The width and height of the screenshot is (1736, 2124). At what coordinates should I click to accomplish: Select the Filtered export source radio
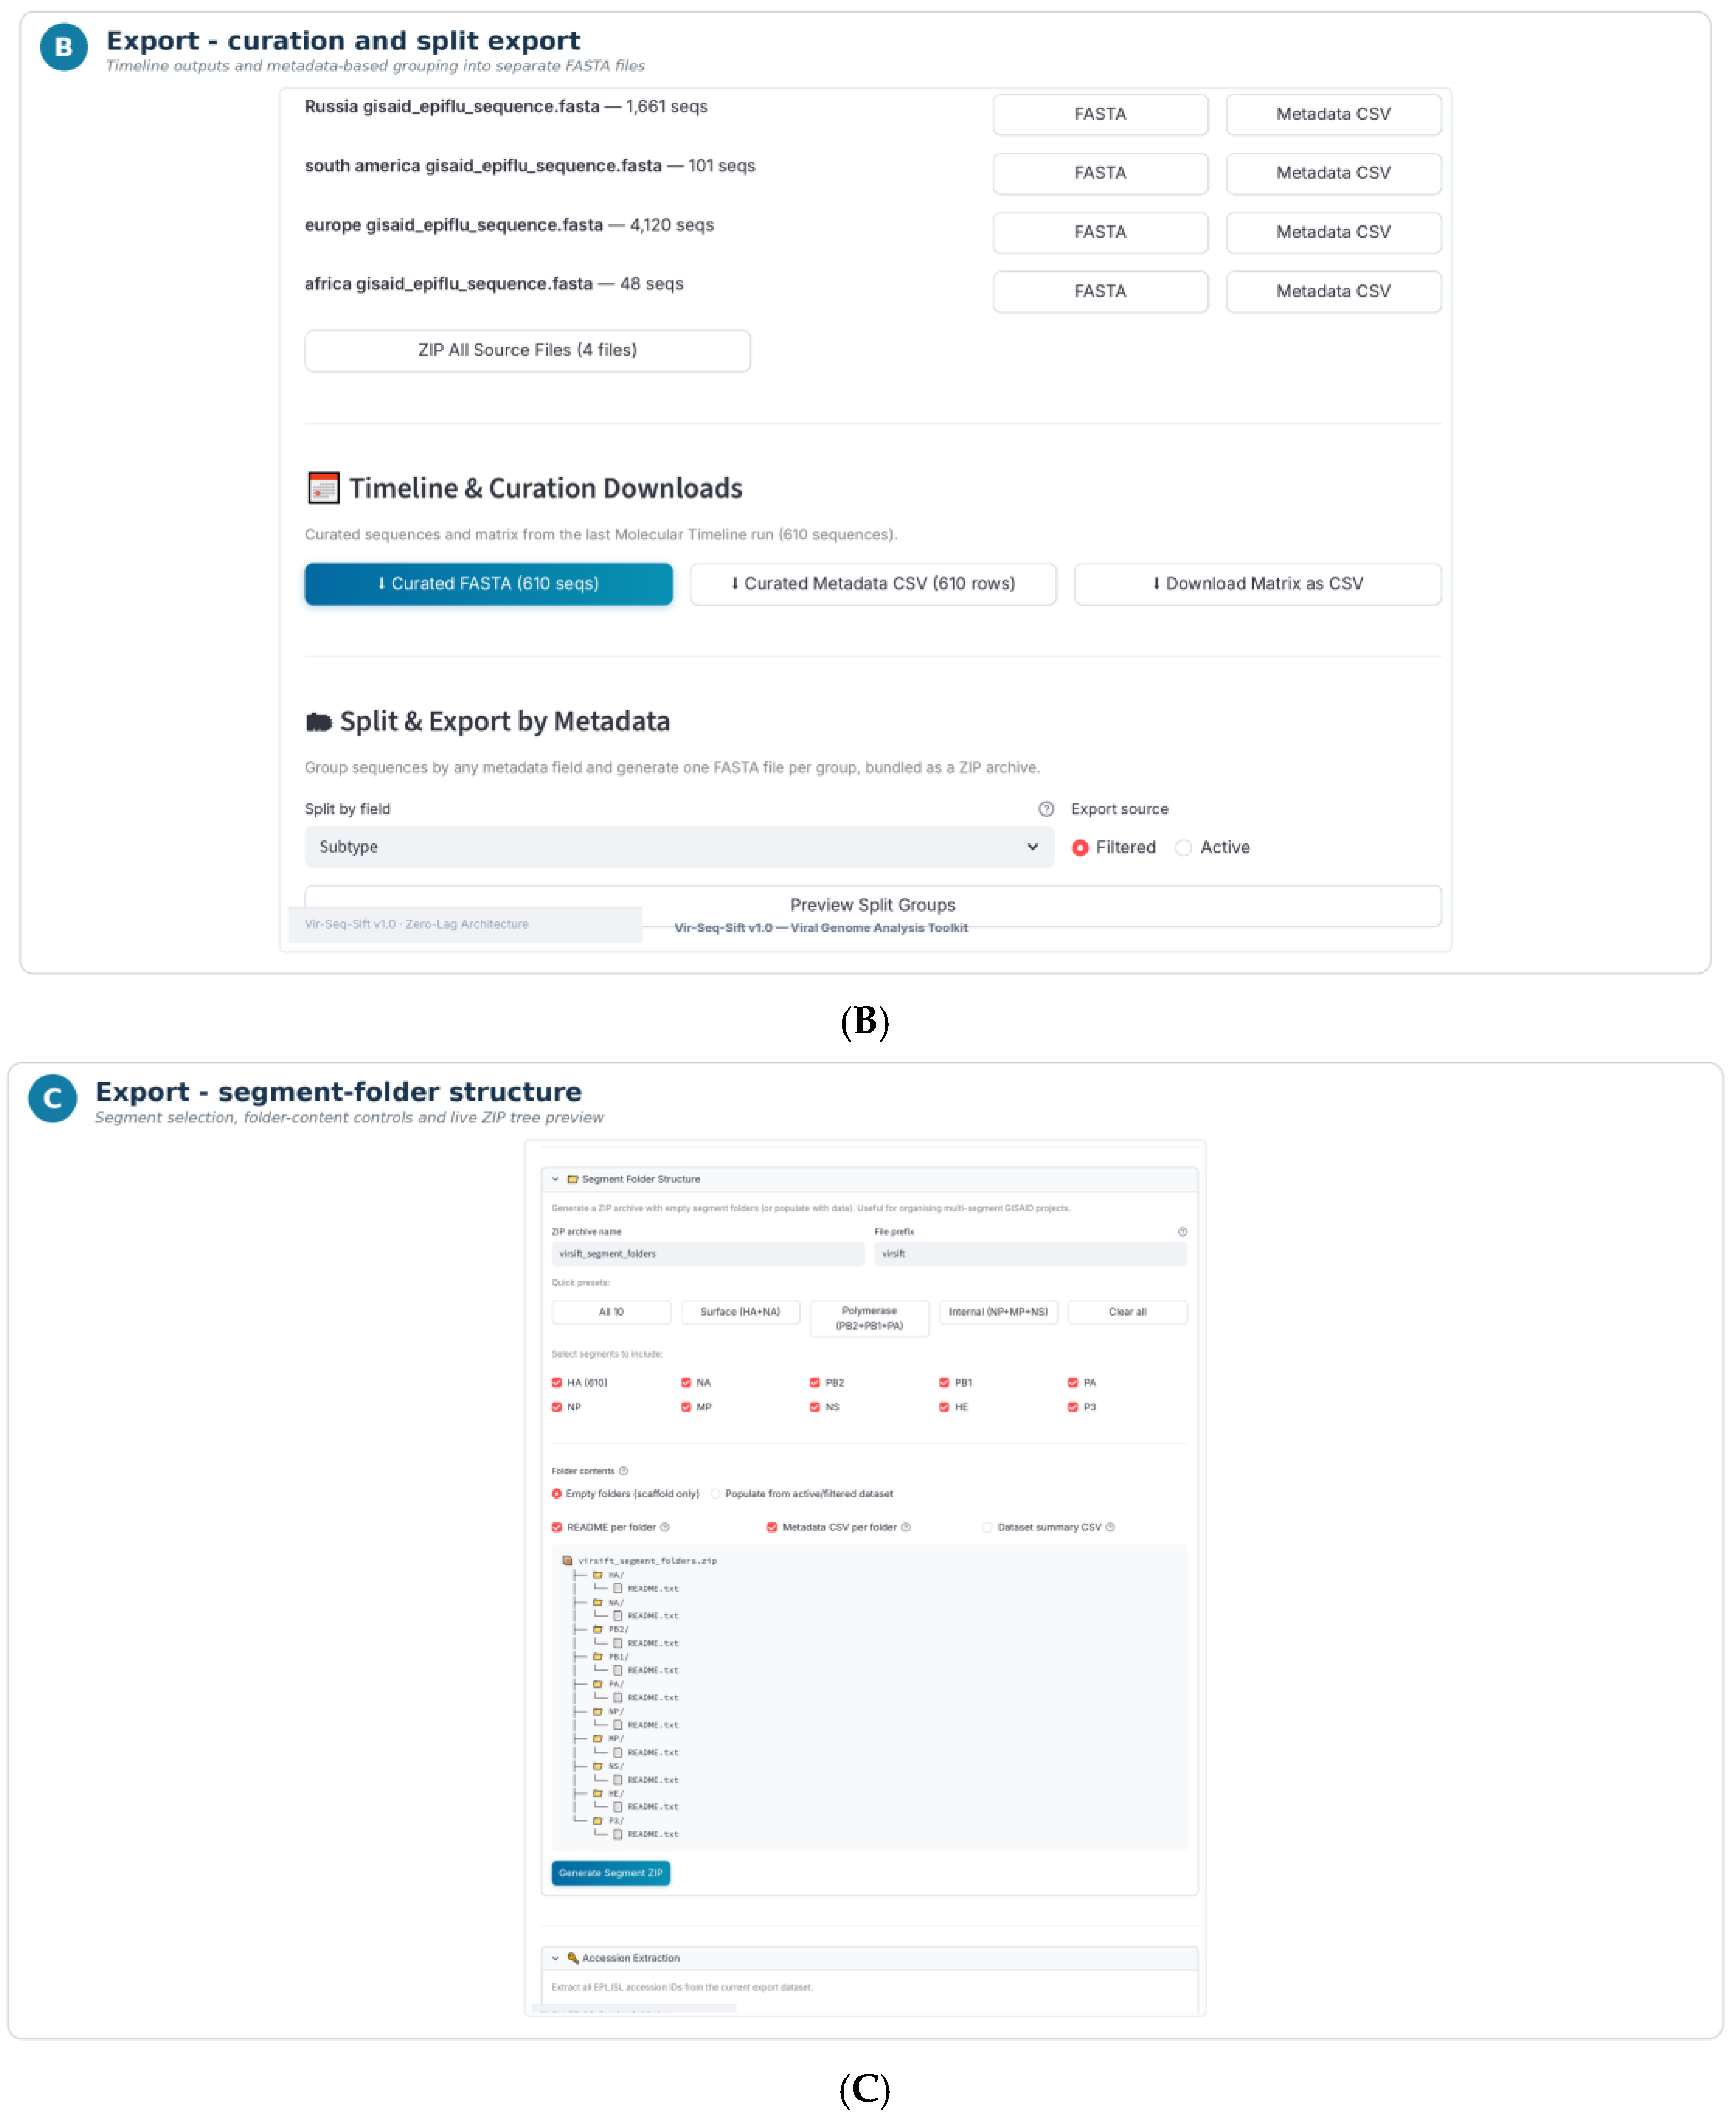click(1080, 848)
